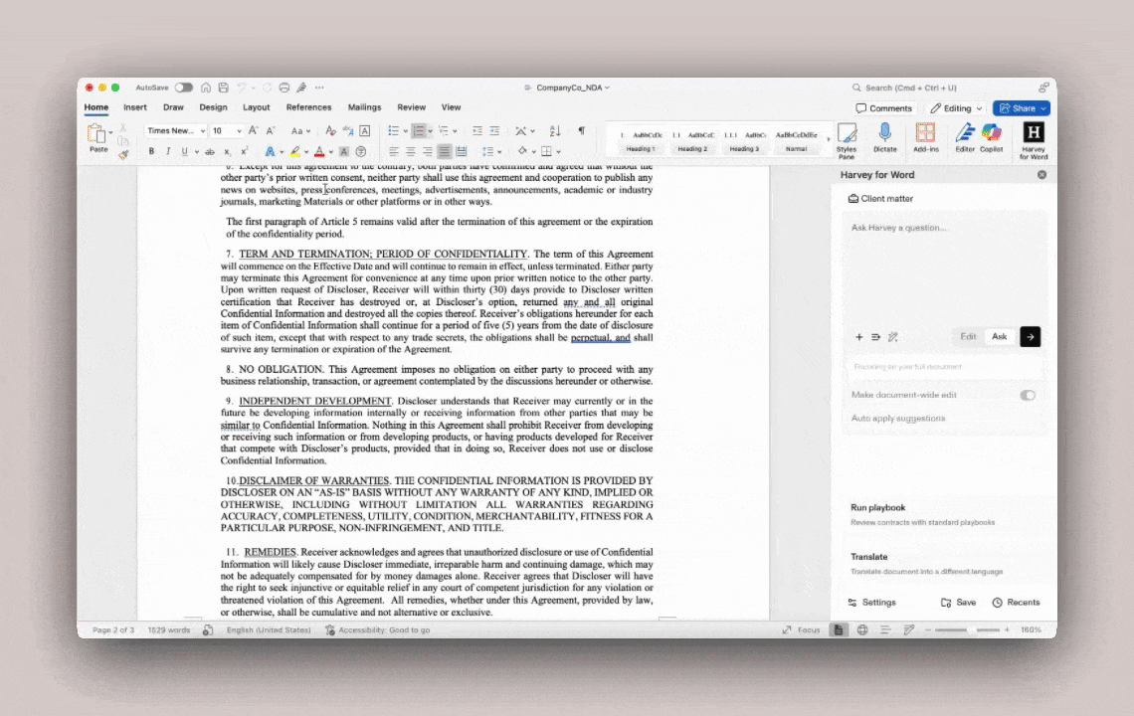This screenshot has height=716, width=1134.
Task: Click the save disk icon in title bar
Action: (224, 88)
